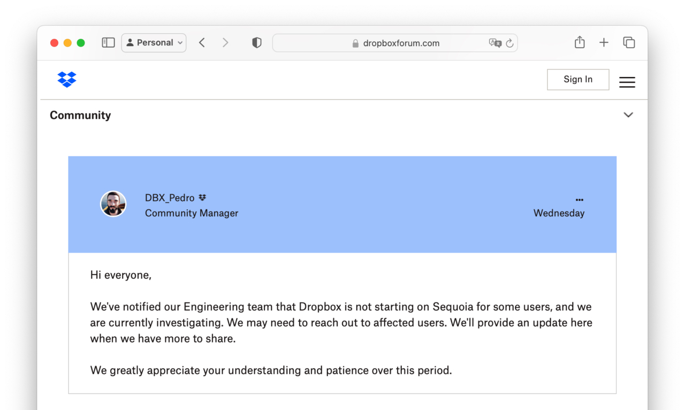Close the window with red button

54,43
